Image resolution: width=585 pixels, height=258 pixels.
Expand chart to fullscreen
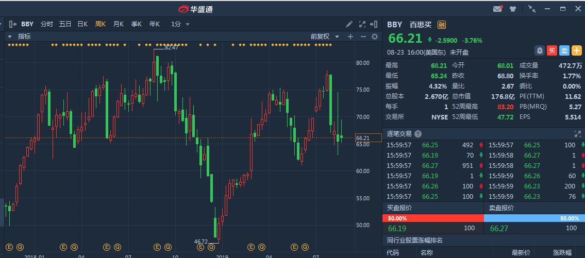[362, 24]
